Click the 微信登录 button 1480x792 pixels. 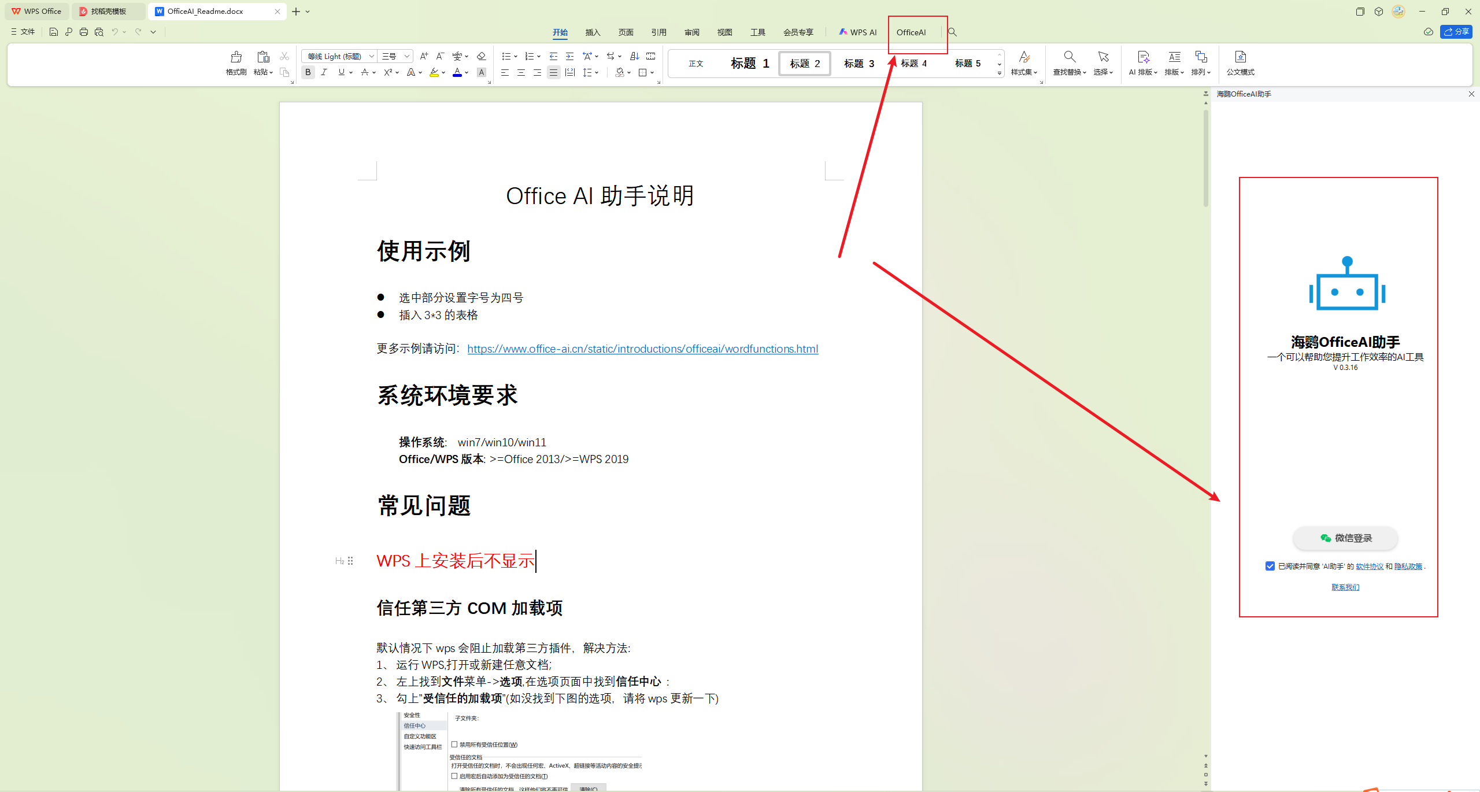point(1345,538)
